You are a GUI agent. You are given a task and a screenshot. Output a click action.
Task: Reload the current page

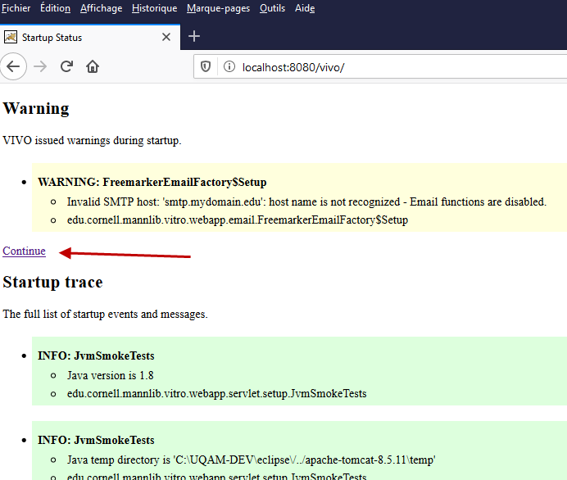point(66,66)
